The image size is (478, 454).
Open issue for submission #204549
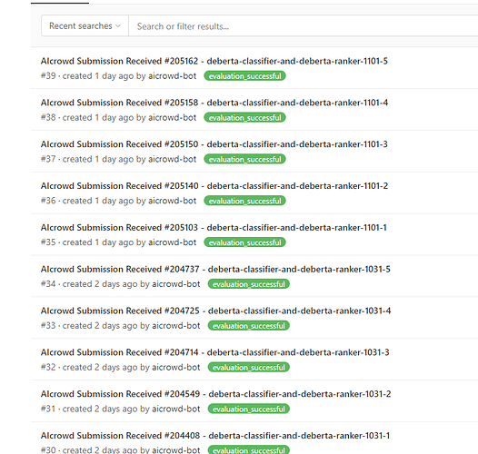pos(215,394)
